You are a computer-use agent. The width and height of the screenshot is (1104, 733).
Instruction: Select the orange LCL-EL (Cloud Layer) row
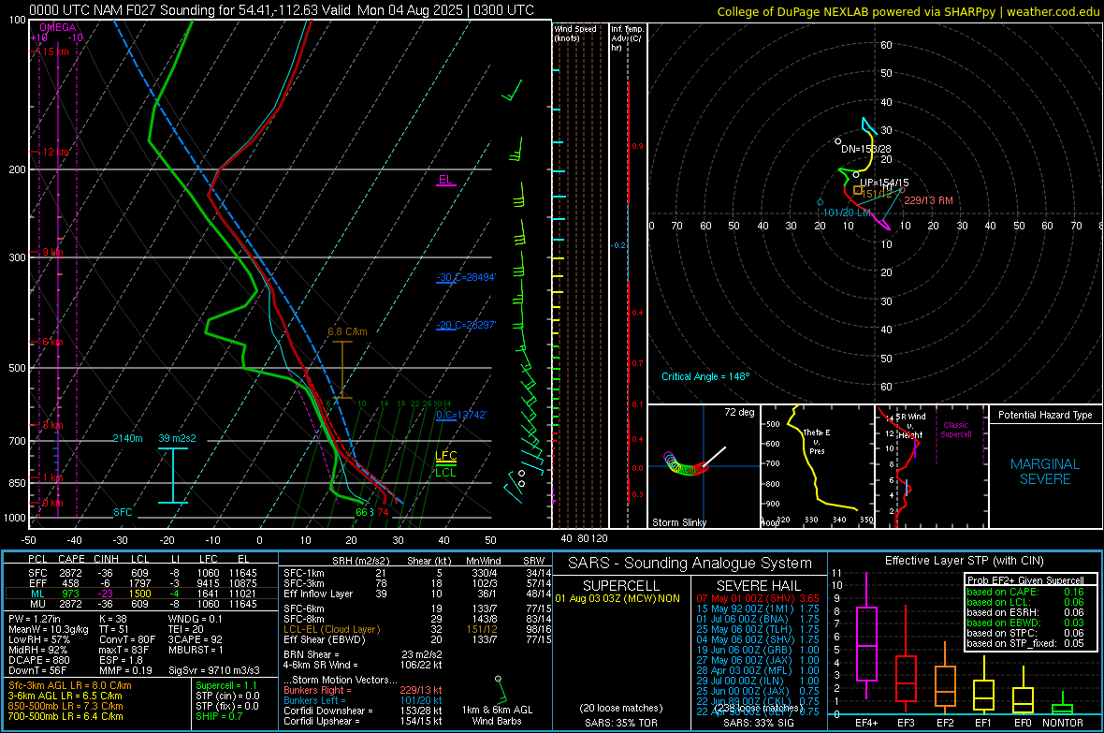[417, 629]
